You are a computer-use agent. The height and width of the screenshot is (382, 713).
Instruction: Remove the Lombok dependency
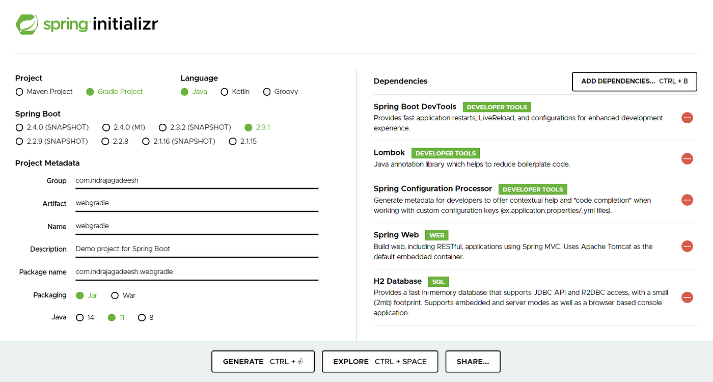coord(687,158)
